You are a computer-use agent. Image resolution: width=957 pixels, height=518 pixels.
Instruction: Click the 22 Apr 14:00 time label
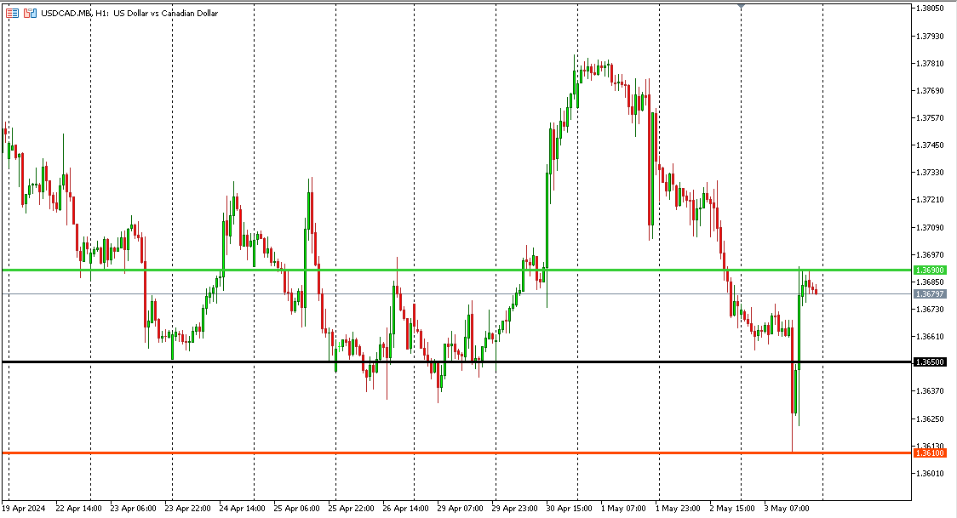(78, 509)
